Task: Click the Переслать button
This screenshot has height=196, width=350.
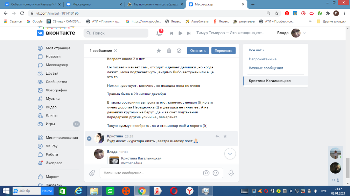Action: coord(223,51)
